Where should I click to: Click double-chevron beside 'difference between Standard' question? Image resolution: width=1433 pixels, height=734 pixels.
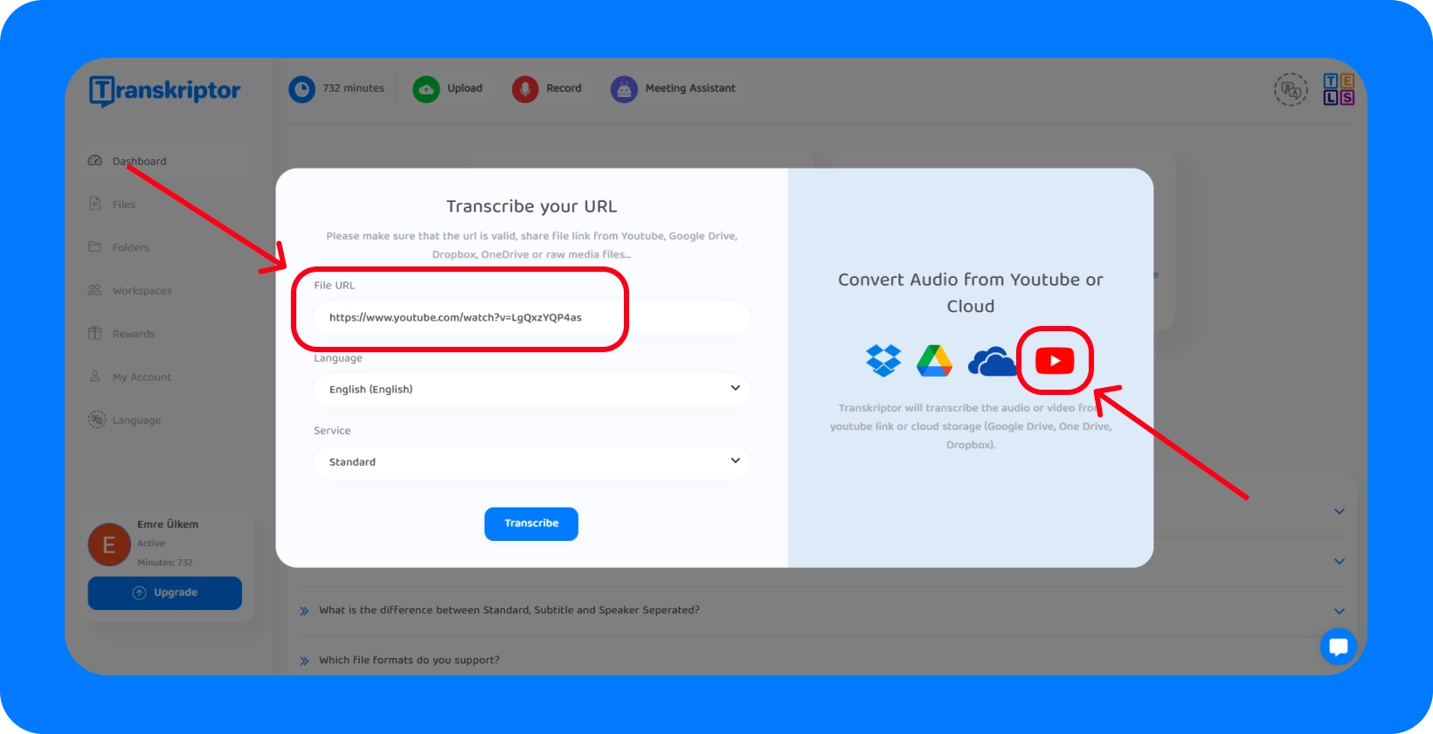tap(304, 612)
